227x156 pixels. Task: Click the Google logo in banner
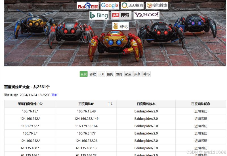[x=110, y=5]
